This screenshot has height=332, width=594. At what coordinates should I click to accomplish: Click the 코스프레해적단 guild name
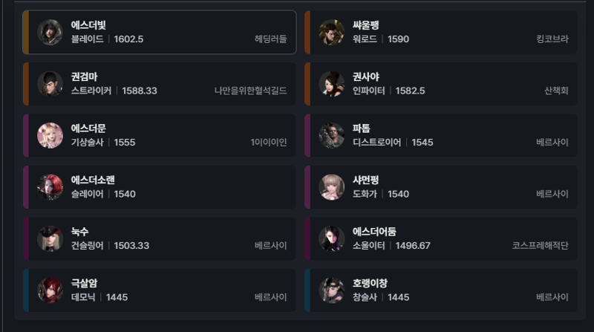pos(541,246)
